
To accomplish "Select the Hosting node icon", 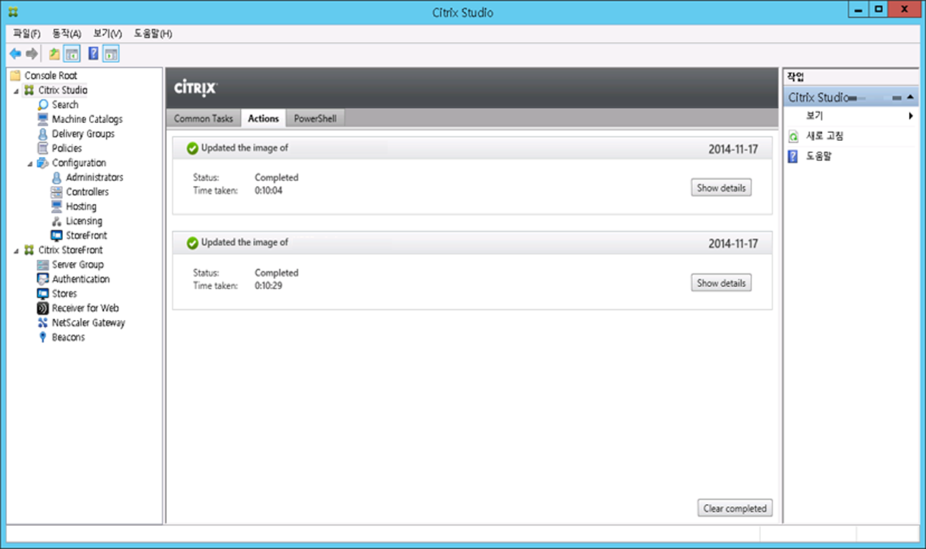I will [x=57, y=206].
